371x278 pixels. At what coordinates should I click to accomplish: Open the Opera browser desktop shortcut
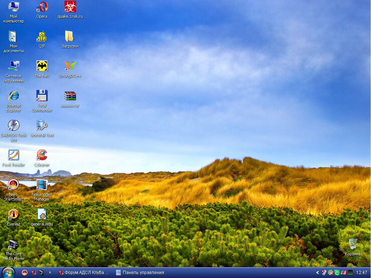point(42,7)
